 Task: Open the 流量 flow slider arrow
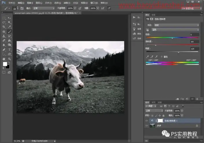98,8
